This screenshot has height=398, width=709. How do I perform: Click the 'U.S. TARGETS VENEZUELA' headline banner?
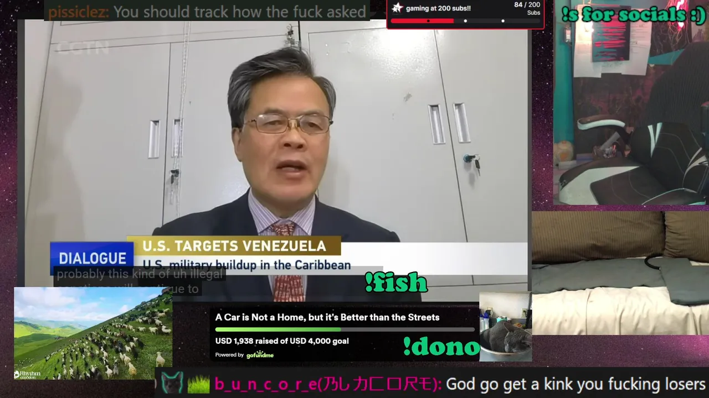pyautogui.click(x=234, y=246)
